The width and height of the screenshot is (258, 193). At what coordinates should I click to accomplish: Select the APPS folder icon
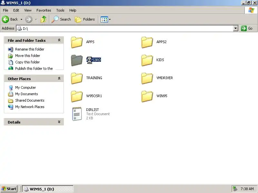pos(77,42)
